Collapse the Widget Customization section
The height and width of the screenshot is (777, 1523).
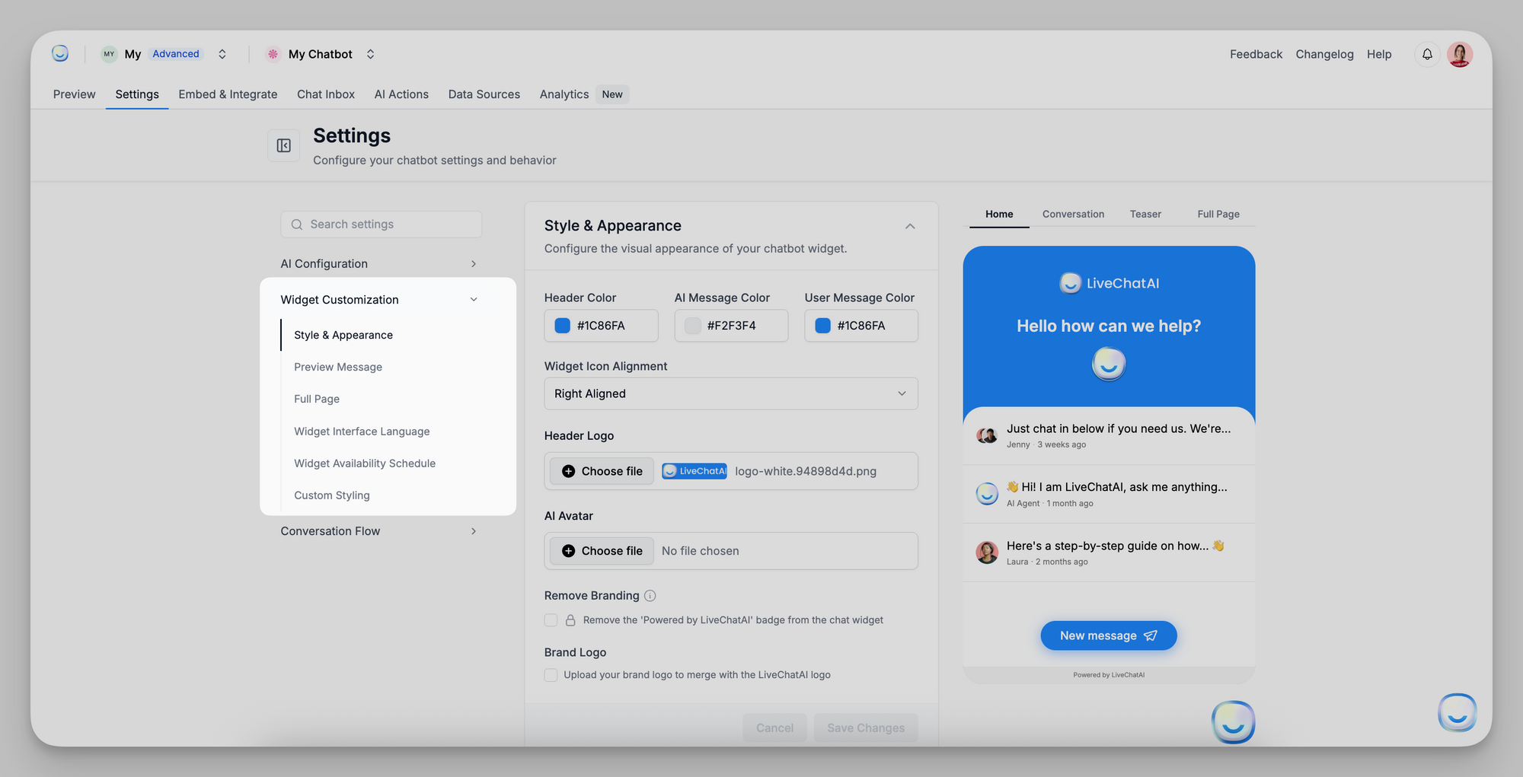click(381, 300)
